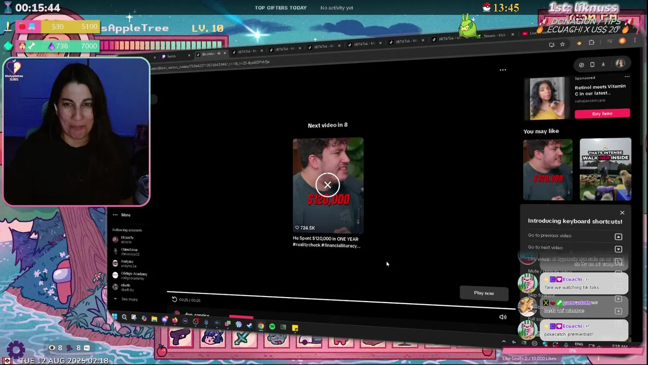Click Go to next video text
This screenshot has width=648, height=365.
pos(545,247)
